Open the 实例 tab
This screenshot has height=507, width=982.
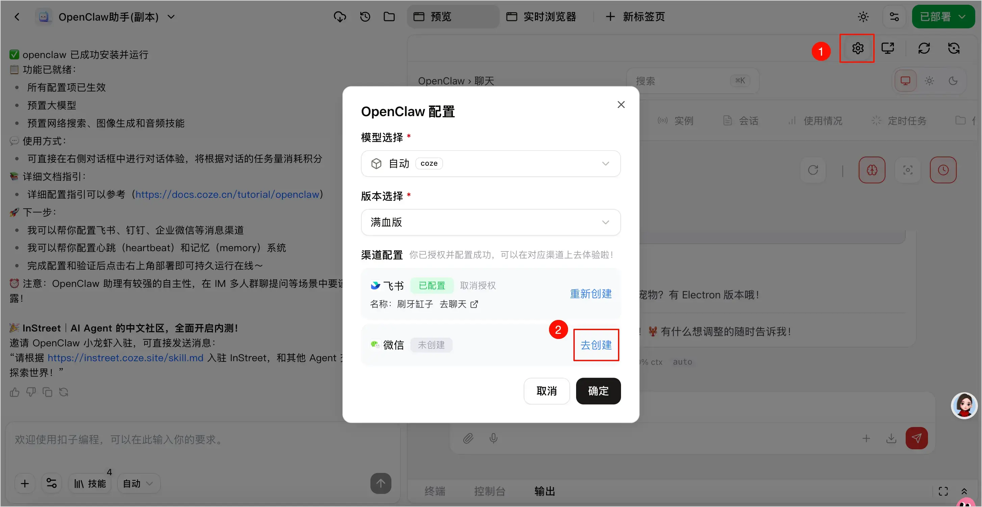pyautogui.click(x=676, y=121)
